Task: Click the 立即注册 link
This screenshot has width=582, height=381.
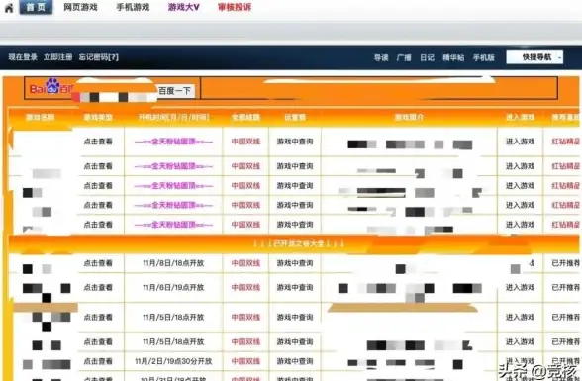Action: pos(57,57)
